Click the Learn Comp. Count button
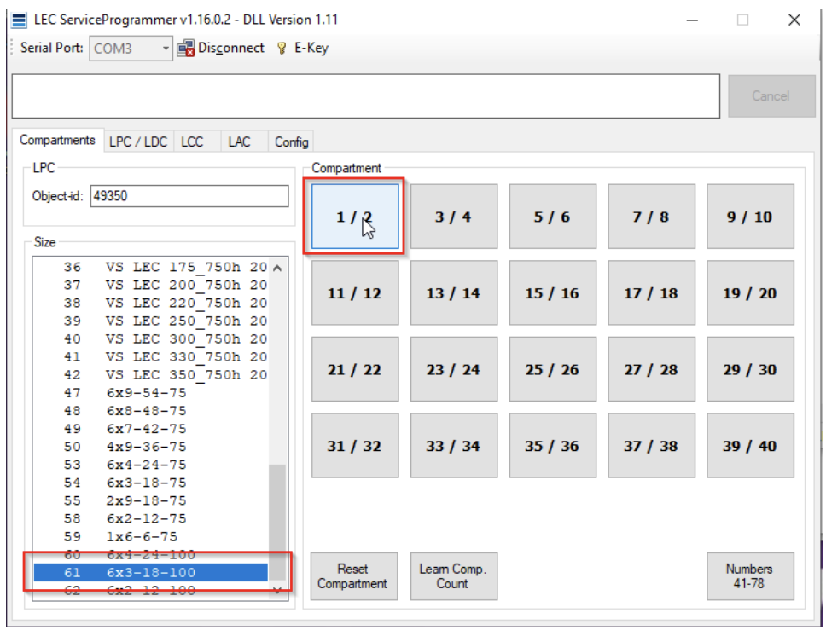Viewport: 826px width, 636px height. [452, 576]
